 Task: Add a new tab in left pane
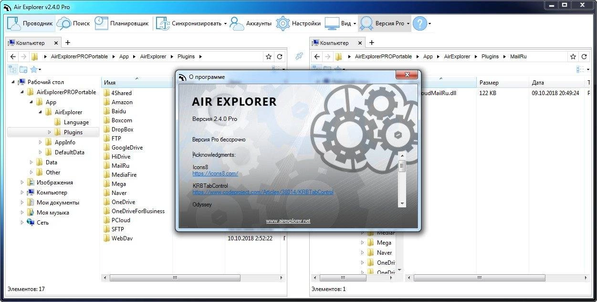pyautogui.click(x=67, y=43)
